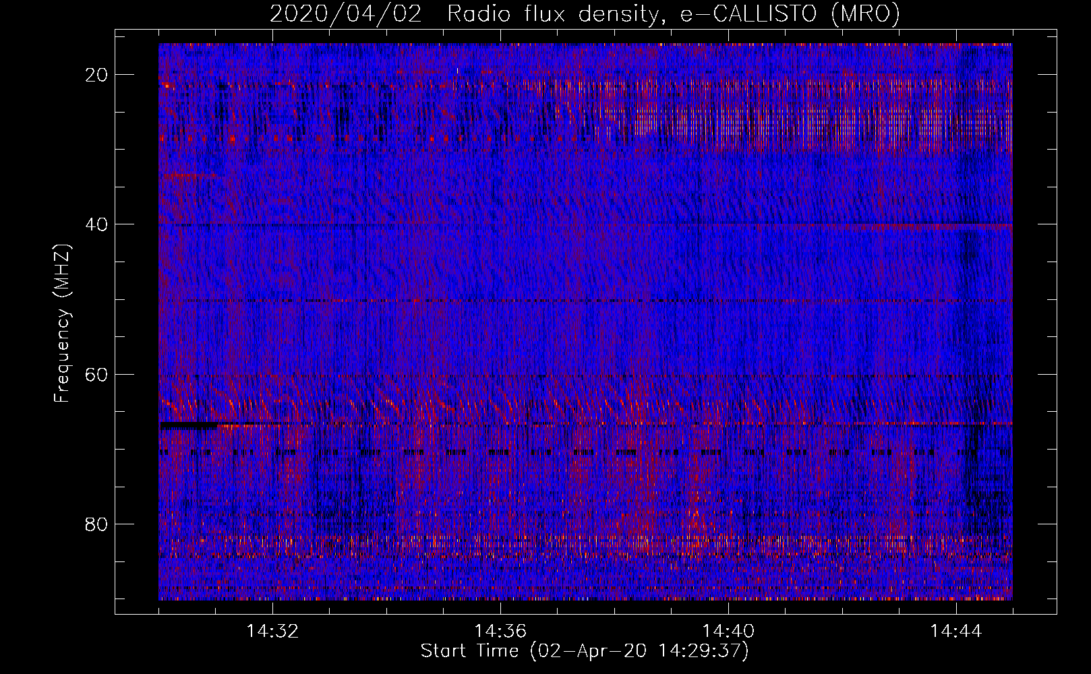This screenshot has height=674, width=1091.
Task: Click the '60' frequency tick label
Action: pos(96,374)
